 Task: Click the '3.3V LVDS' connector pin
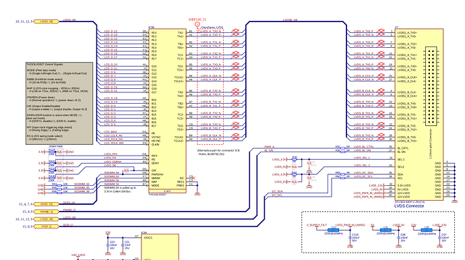pyautogui.click(x=404, y=185)
